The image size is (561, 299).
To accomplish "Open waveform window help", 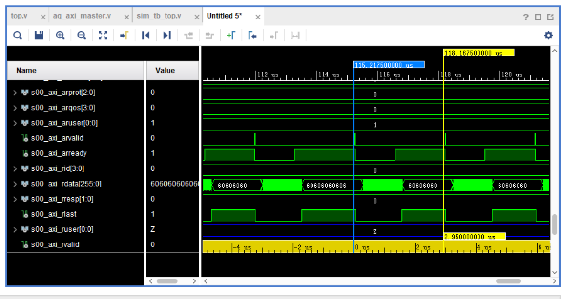I will [x=525, y=18].
